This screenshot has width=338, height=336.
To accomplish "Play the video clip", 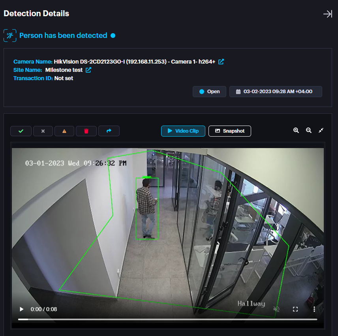I will coord(22,309).
